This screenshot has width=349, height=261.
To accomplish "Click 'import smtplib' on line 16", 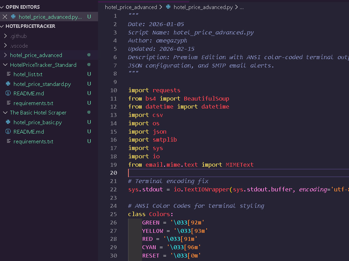I will click(x=153, y=140).
